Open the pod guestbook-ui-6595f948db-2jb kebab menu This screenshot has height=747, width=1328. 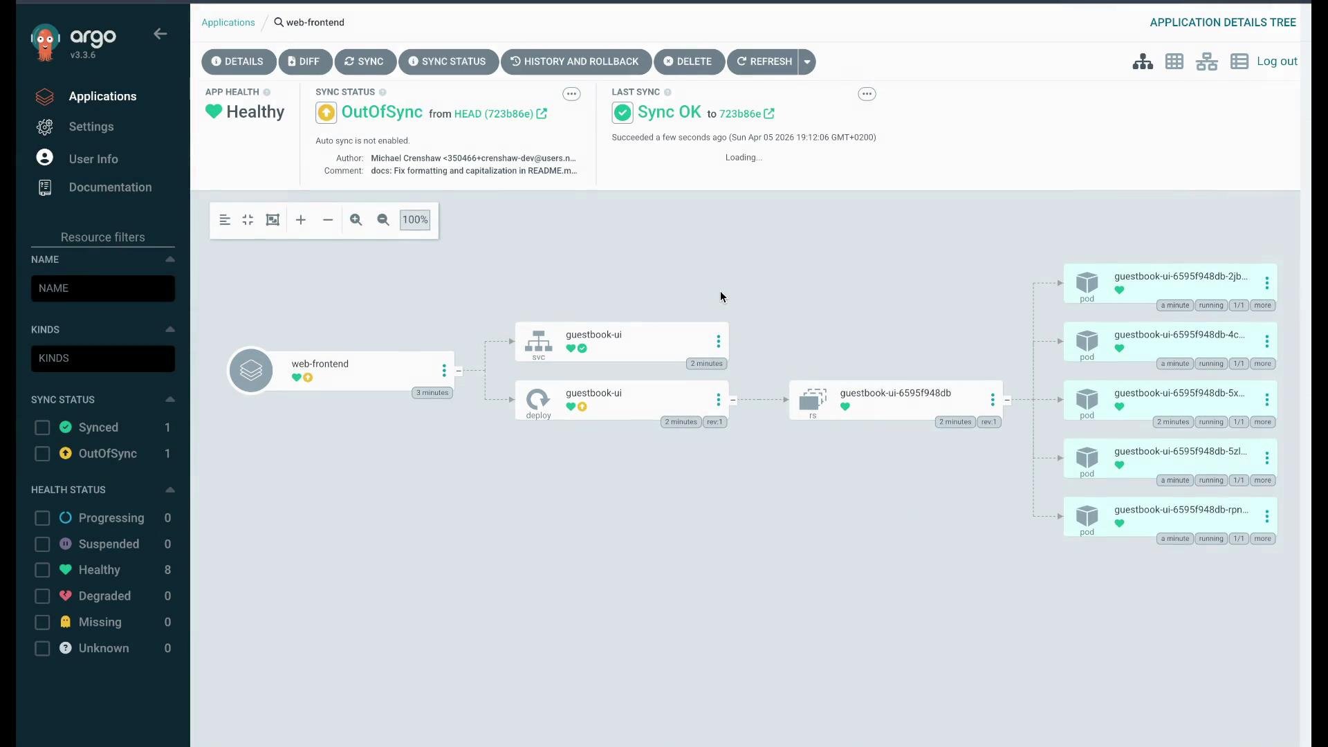tap(1267, 283)
